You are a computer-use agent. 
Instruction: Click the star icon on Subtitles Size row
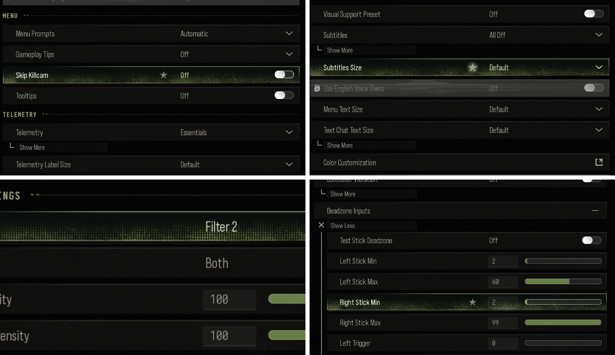[473, 67]
